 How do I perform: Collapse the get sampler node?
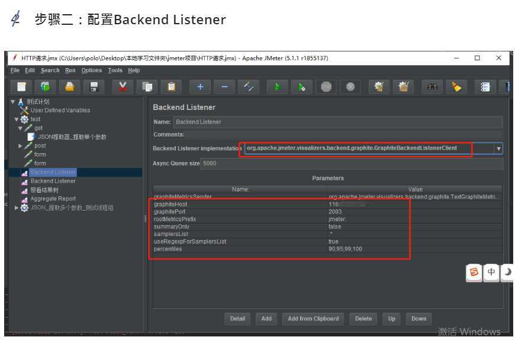click(20, 128)
